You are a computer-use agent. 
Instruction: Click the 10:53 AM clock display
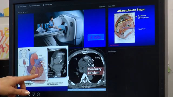coord(102,7)
